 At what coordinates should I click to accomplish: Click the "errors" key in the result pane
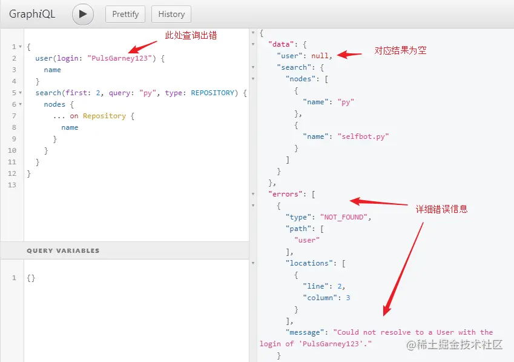point(285,194)
